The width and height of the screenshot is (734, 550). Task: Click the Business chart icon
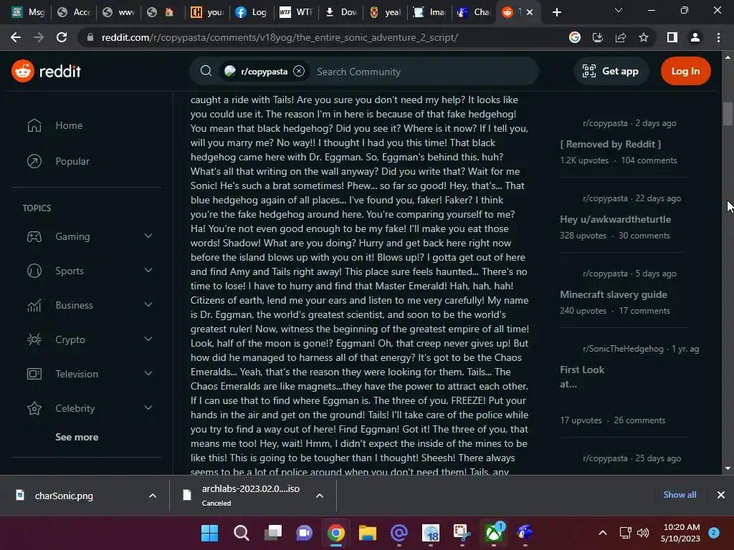pos(34,305)
